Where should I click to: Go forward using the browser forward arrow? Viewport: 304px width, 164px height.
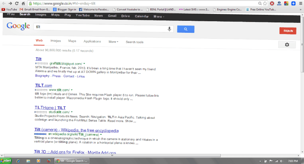click(x=10, y=4)
